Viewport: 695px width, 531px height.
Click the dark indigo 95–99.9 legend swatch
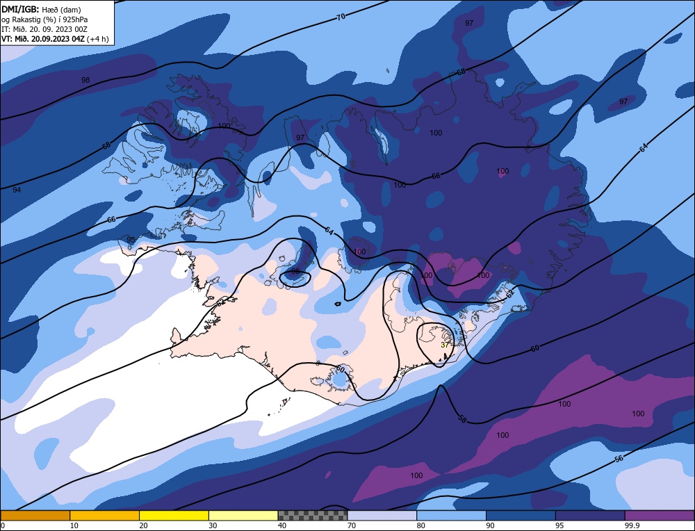[x=590, y=515]
